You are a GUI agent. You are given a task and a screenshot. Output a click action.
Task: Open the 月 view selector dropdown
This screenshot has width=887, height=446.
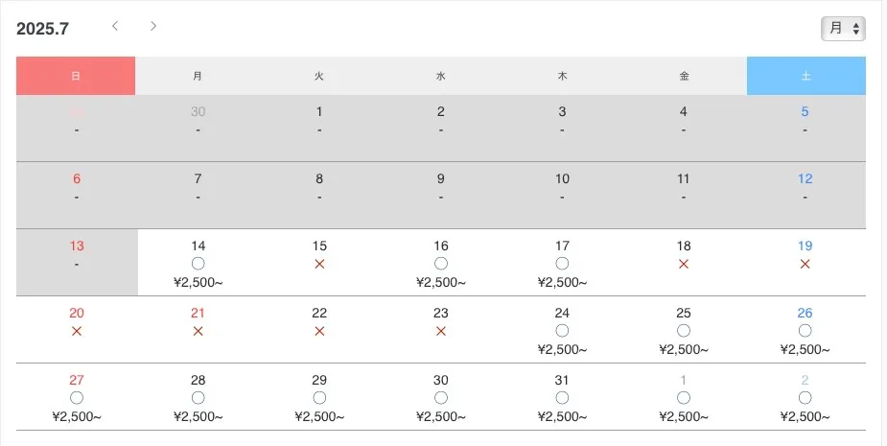(x=843, y=29)
